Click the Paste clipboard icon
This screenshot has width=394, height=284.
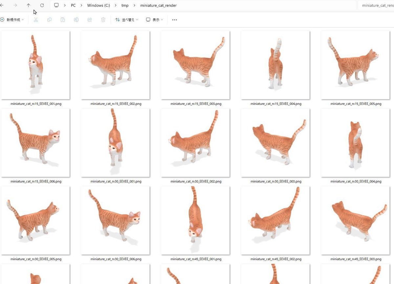[63, 20]
